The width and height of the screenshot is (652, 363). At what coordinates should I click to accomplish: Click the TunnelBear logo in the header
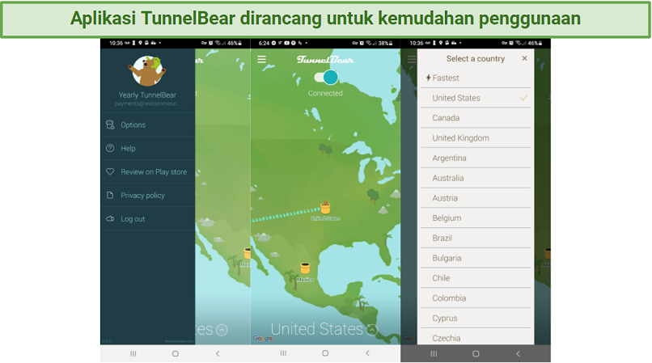325,60
